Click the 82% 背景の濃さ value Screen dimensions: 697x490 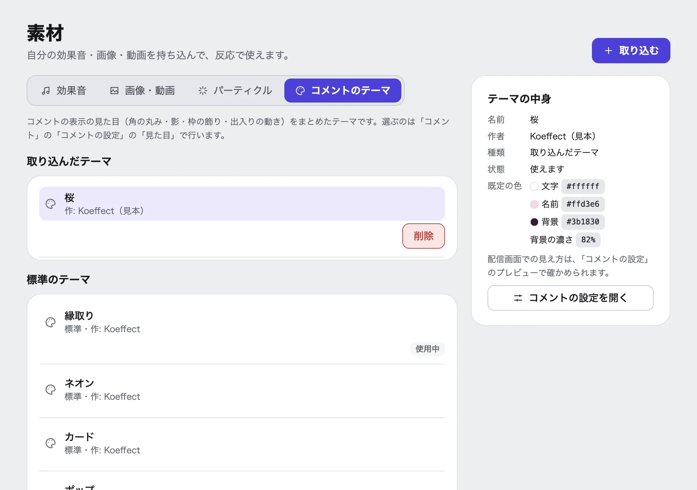588,240
